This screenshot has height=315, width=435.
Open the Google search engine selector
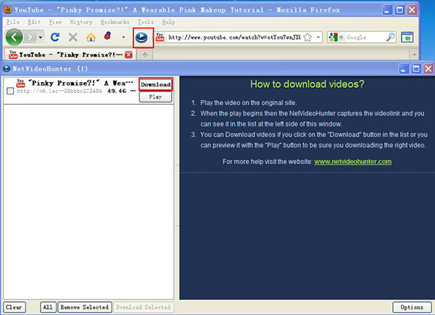(x=336, y=37)
